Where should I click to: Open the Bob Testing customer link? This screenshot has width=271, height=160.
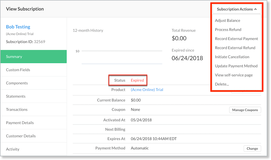pos(18,27)
